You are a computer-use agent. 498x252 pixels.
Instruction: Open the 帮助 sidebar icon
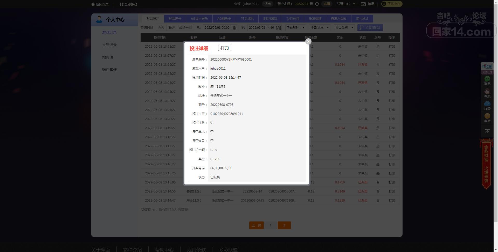(487, 118)
